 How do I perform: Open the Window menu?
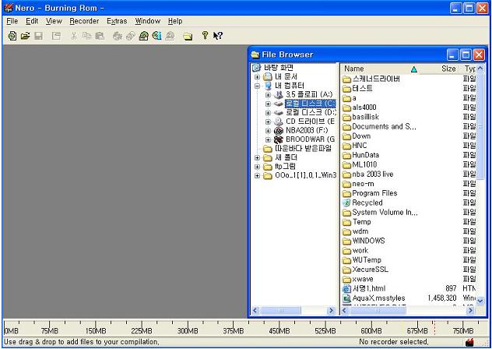[147, 21]
